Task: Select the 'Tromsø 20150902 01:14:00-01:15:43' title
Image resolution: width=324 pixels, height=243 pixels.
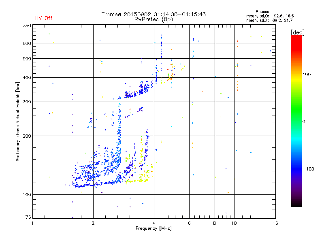Action: point(153,14)
